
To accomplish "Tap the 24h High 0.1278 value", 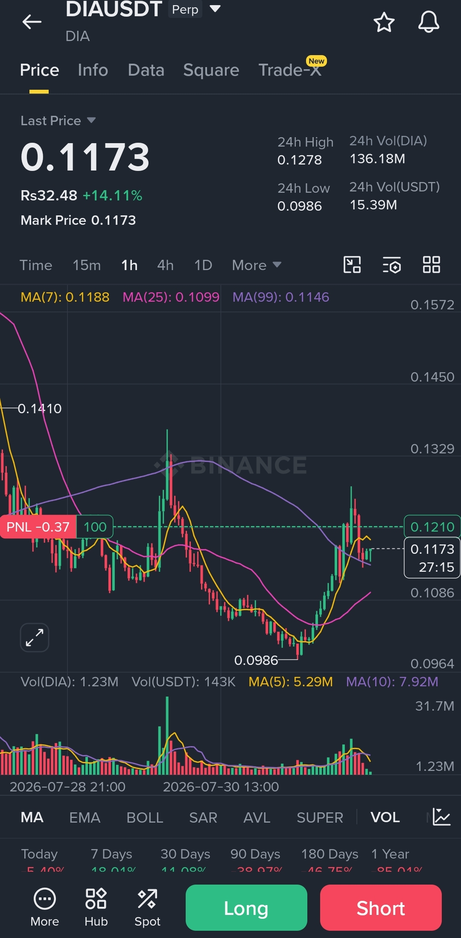I will click(x=300, y=160).
